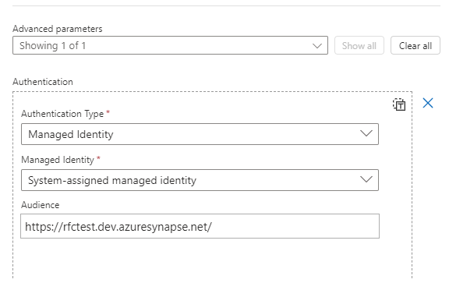449x290 pixels.
Task: Click 'System-assigned managed identity' selected value
Action: (x=112, y=180)
